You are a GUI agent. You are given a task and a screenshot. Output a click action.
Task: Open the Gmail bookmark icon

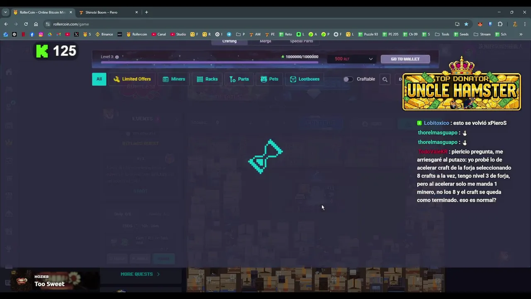tap(58, 34)
